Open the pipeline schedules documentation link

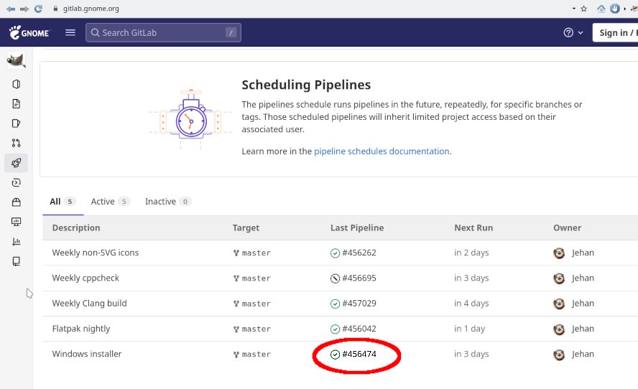(382, 151)
